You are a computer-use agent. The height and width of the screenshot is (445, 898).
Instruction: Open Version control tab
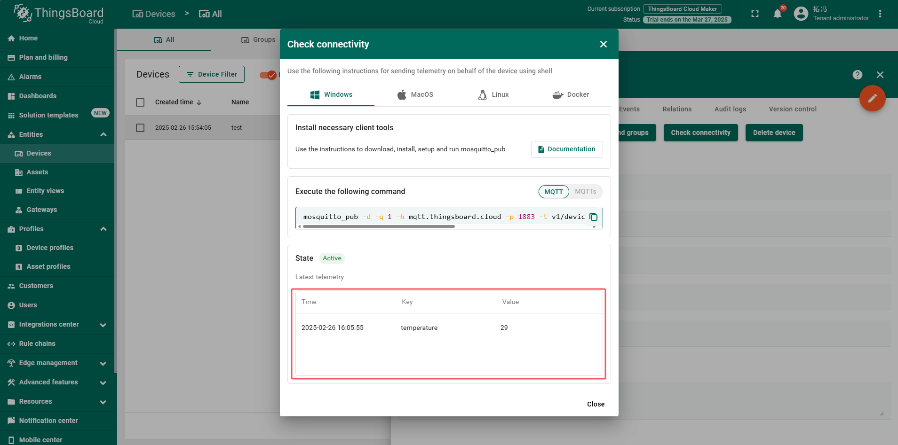coord(793,109)
